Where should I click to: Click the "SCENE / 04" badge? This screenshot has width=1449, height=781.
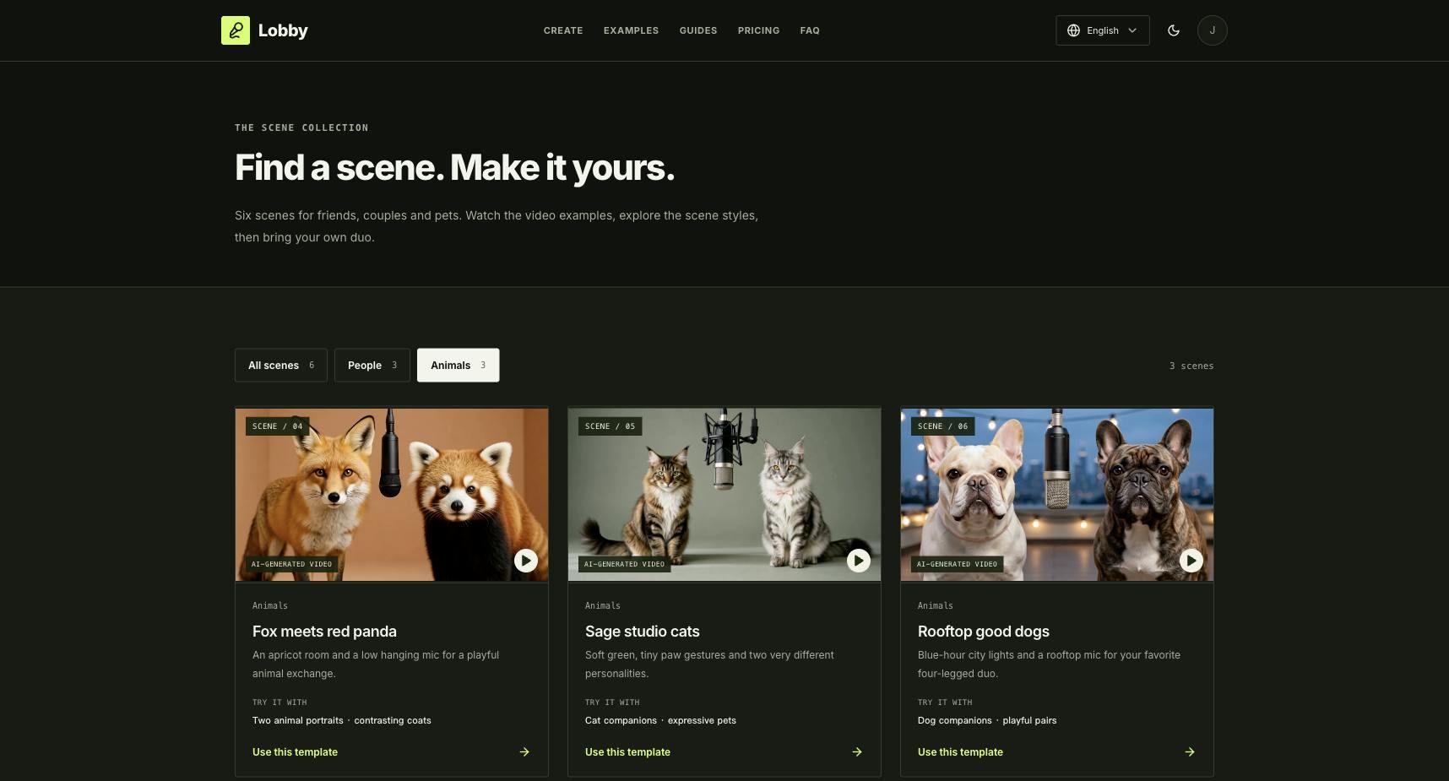pos(277,426)
